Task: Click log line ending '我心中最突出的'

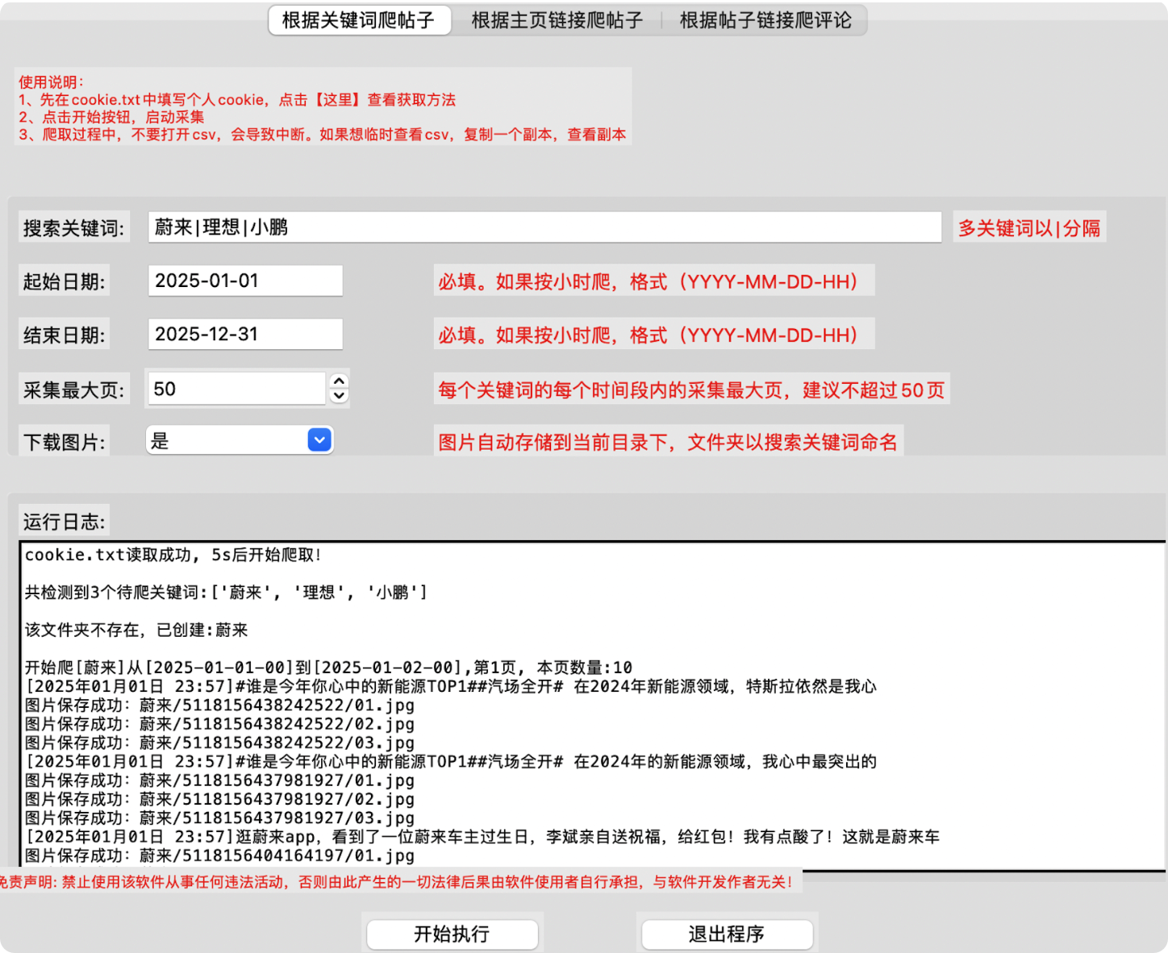Action: tap(451, 761)
